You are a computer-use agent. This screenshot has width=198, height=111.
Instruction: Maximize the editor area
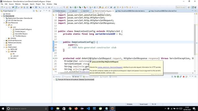pos(195,11)
